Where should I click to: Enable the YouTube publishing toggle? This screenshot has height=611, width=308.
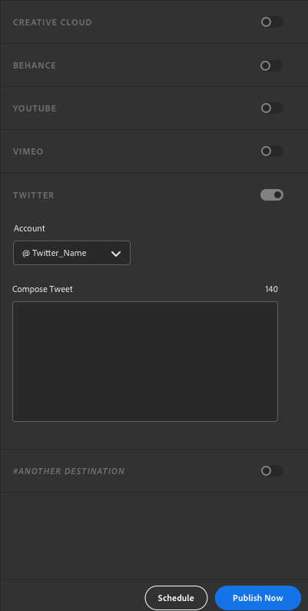[272, 108]
